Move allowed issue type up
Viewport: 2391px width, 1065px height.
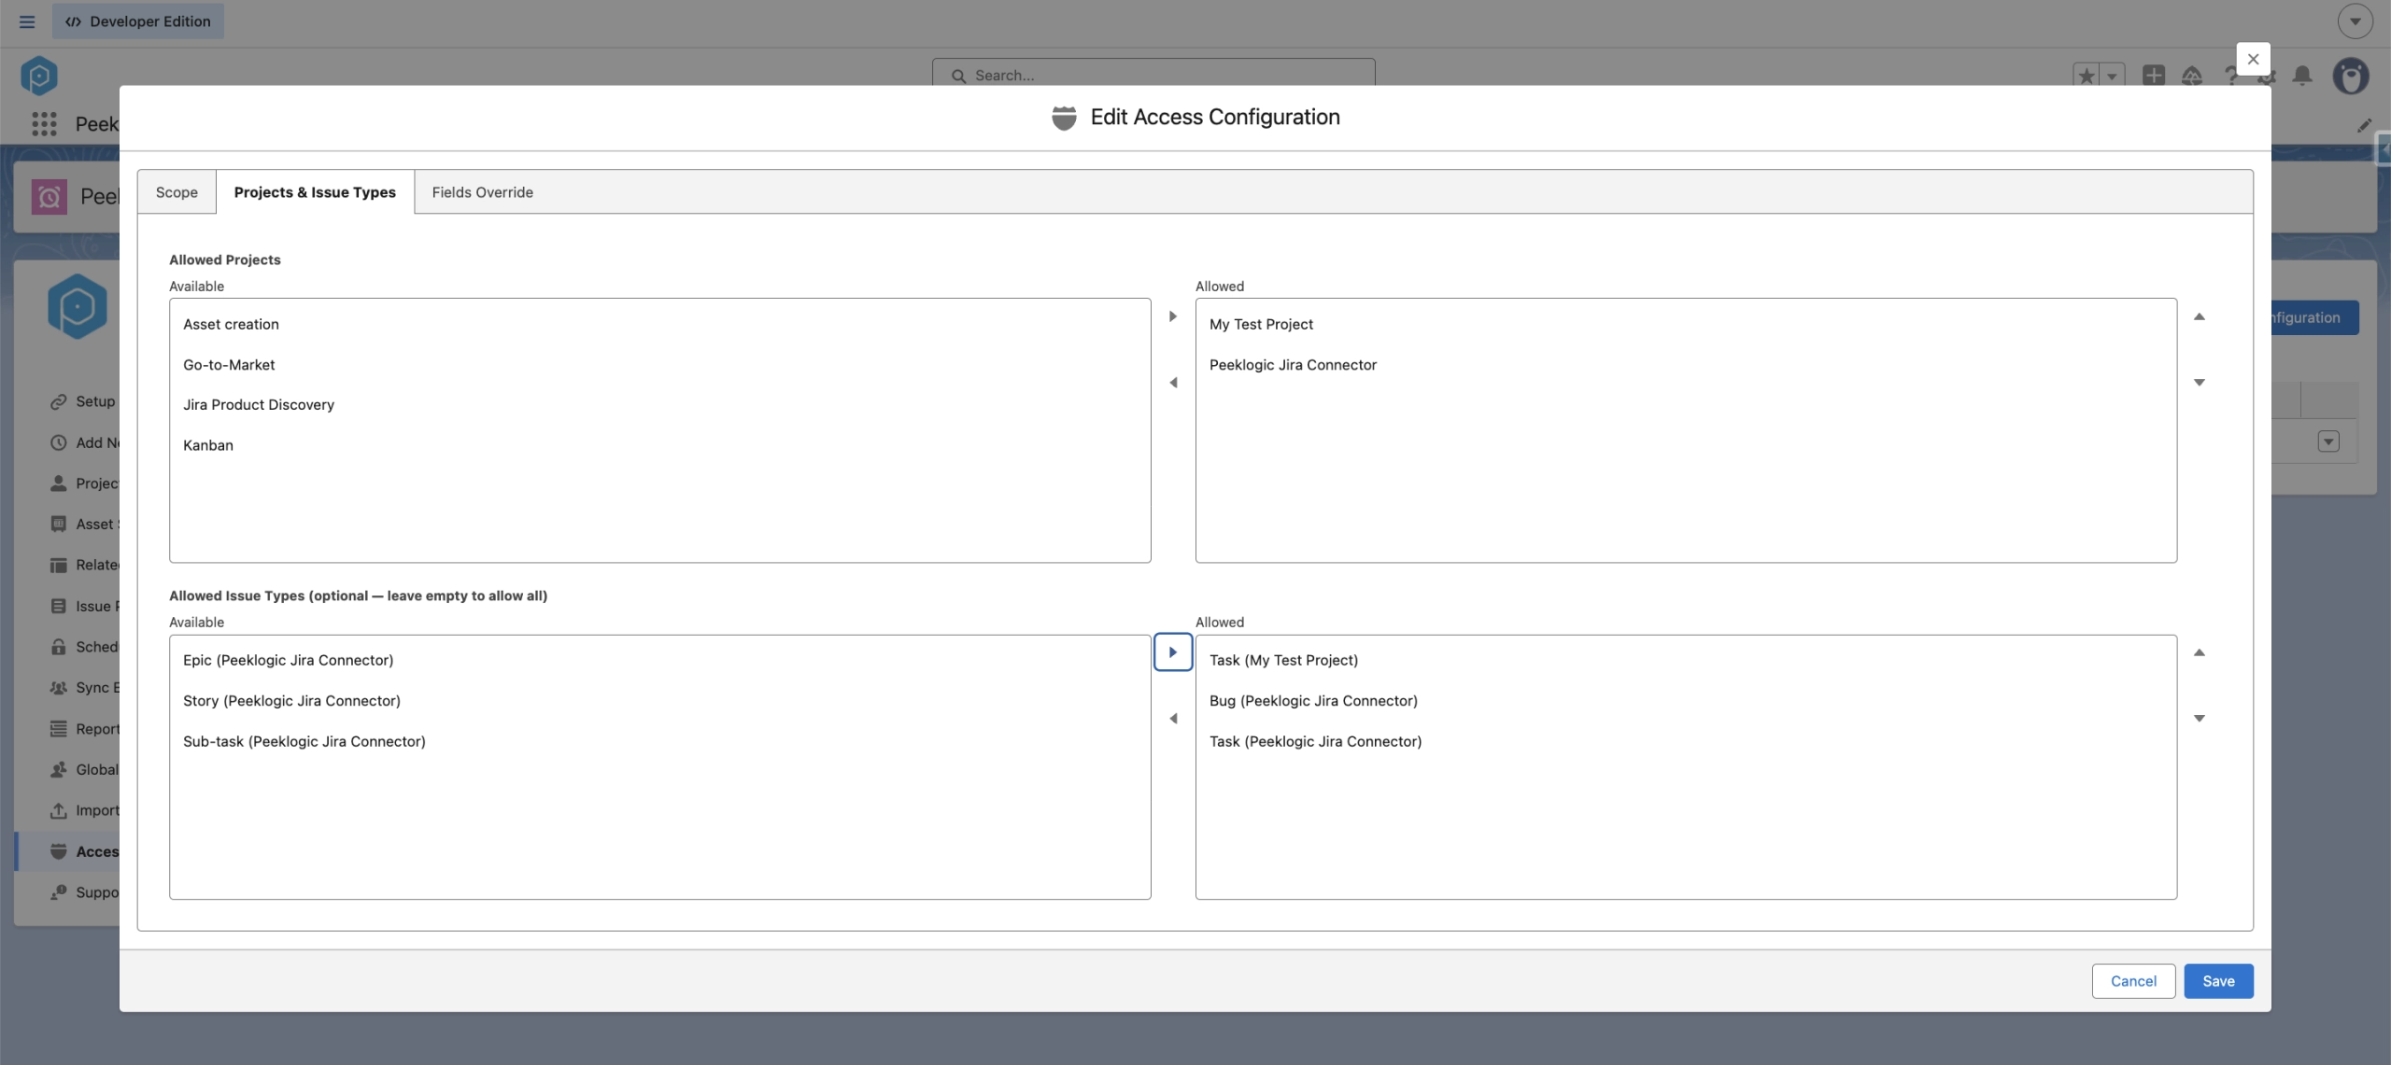point(2199,652)
